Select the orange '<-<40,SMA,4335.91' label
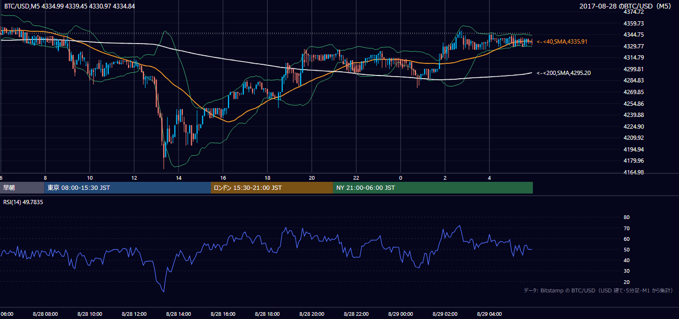 (562, 41)
